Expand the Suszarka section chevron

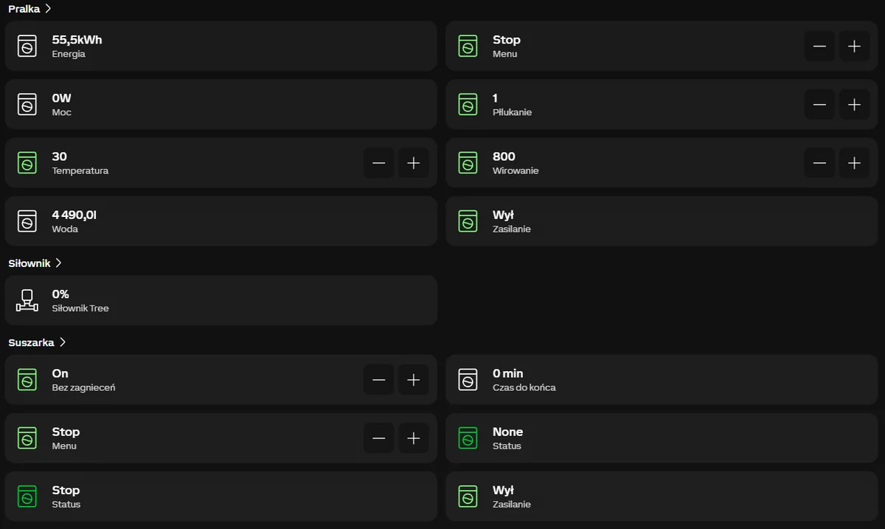[x=63, y=342]
